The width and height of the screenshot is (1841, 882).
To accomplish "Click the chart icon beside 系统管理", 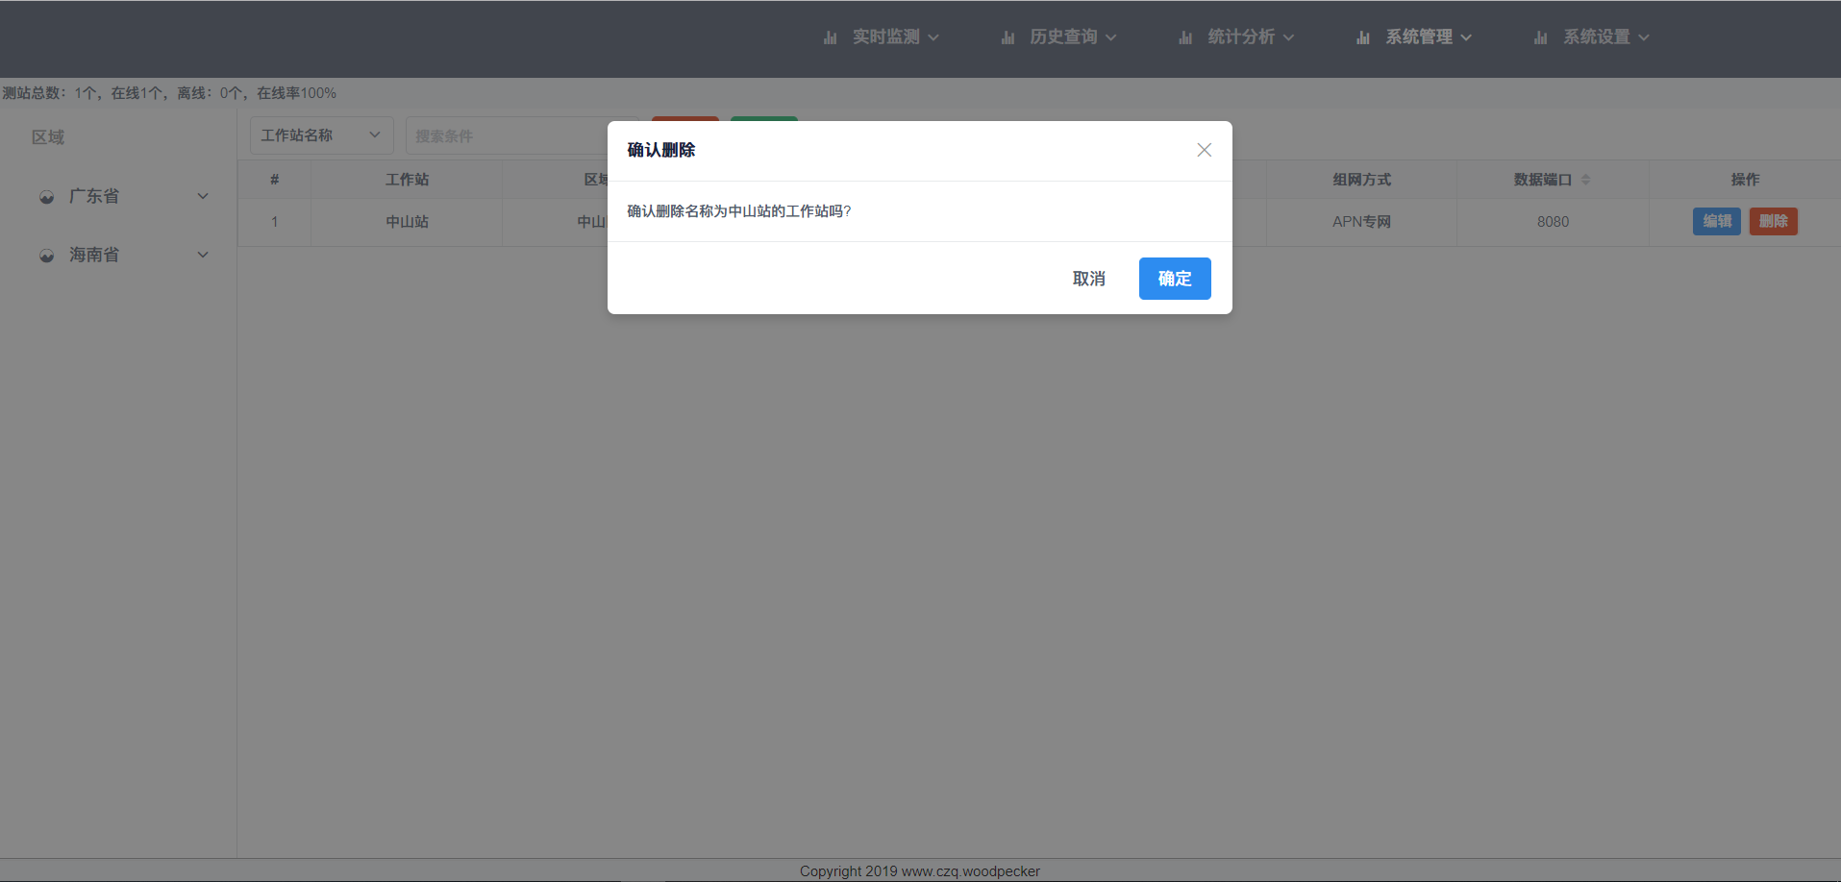I will 1363,37.
